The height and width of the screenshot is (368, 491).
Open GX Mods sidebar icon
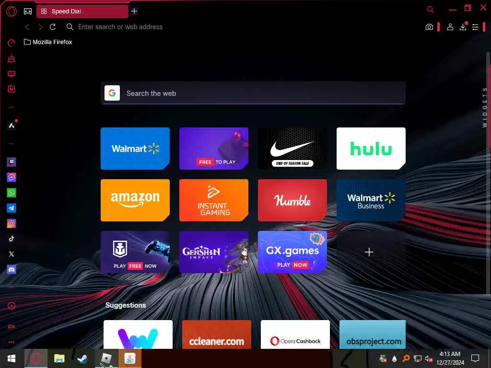point(12,89)
